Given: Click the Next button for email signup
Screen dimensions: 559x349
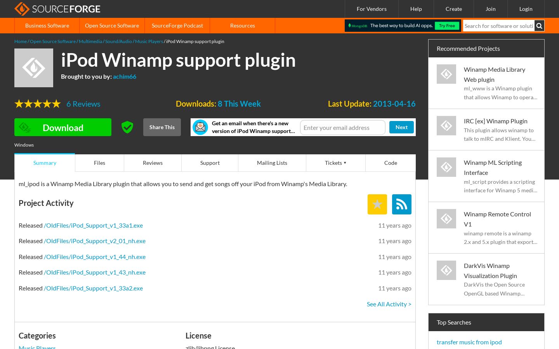Looking at the screenshot, I should 401,127.
